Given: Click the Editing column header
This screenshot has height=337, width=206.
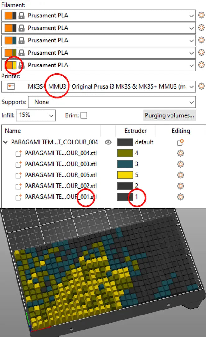Looking at the screenshot, I should click(181, 131).
